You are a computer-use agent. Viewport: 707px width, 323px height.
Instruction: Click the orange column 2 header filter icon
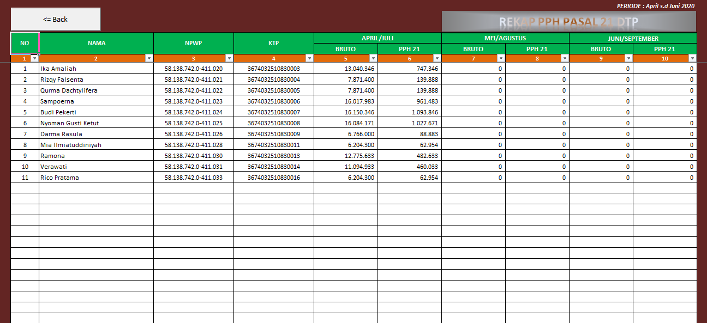[x=148, y=58]
